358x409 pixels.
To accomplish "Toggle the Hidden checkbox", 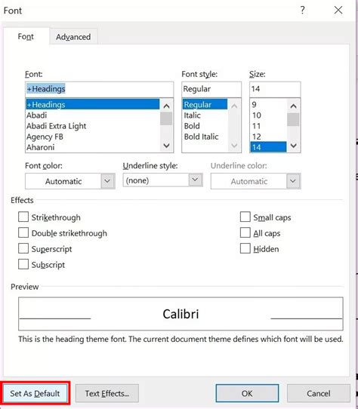I will (245, 248).
